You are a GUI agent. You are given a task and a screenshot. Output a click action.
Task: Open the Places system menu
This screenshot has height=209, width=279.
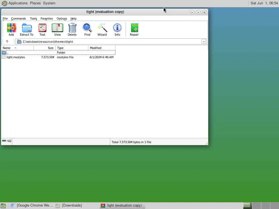[x=35, y=3]
